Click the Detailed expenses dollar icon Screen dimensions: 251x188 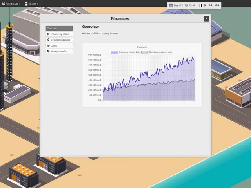coord(48,40)
